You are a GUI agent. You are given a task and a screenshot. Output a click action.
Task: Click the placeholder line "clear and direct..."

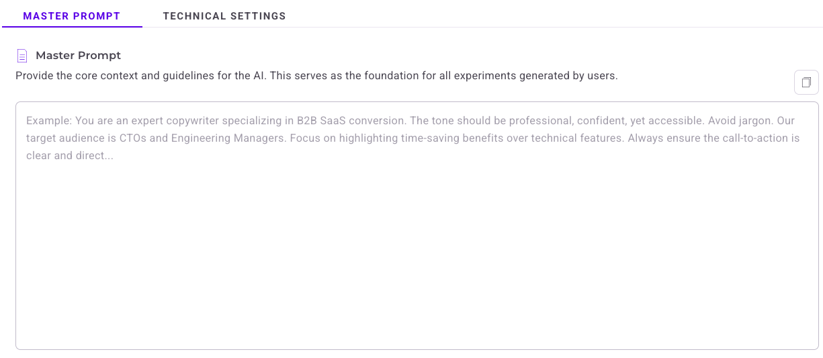(69, 156)
